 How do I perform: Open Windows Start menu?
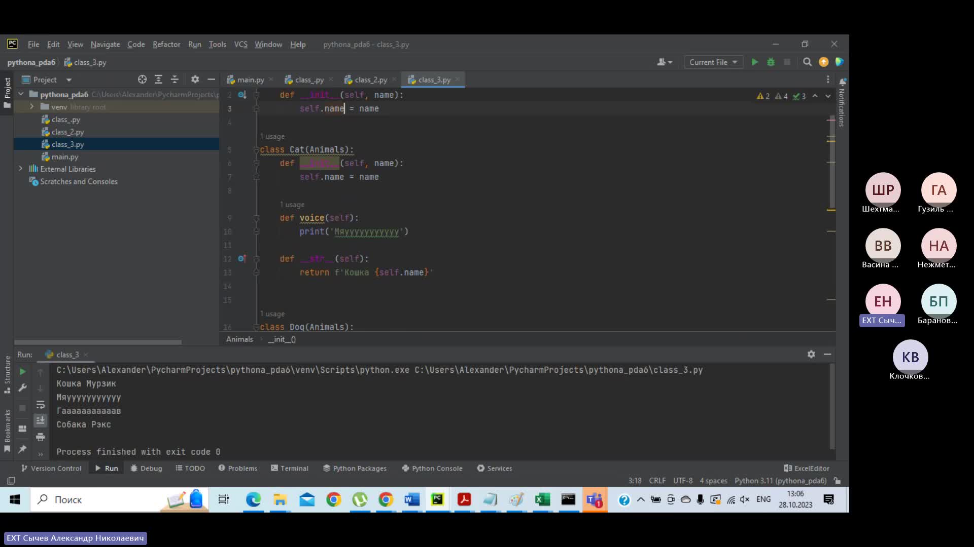[x=15, y=499]
